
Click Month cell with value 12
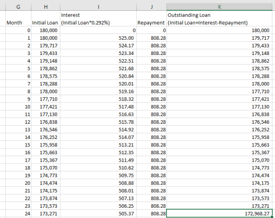[x=19, y=122]
